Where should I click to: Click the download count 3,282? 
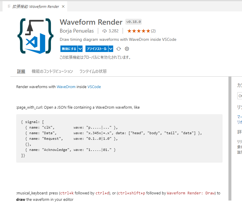tap(113, 31)
